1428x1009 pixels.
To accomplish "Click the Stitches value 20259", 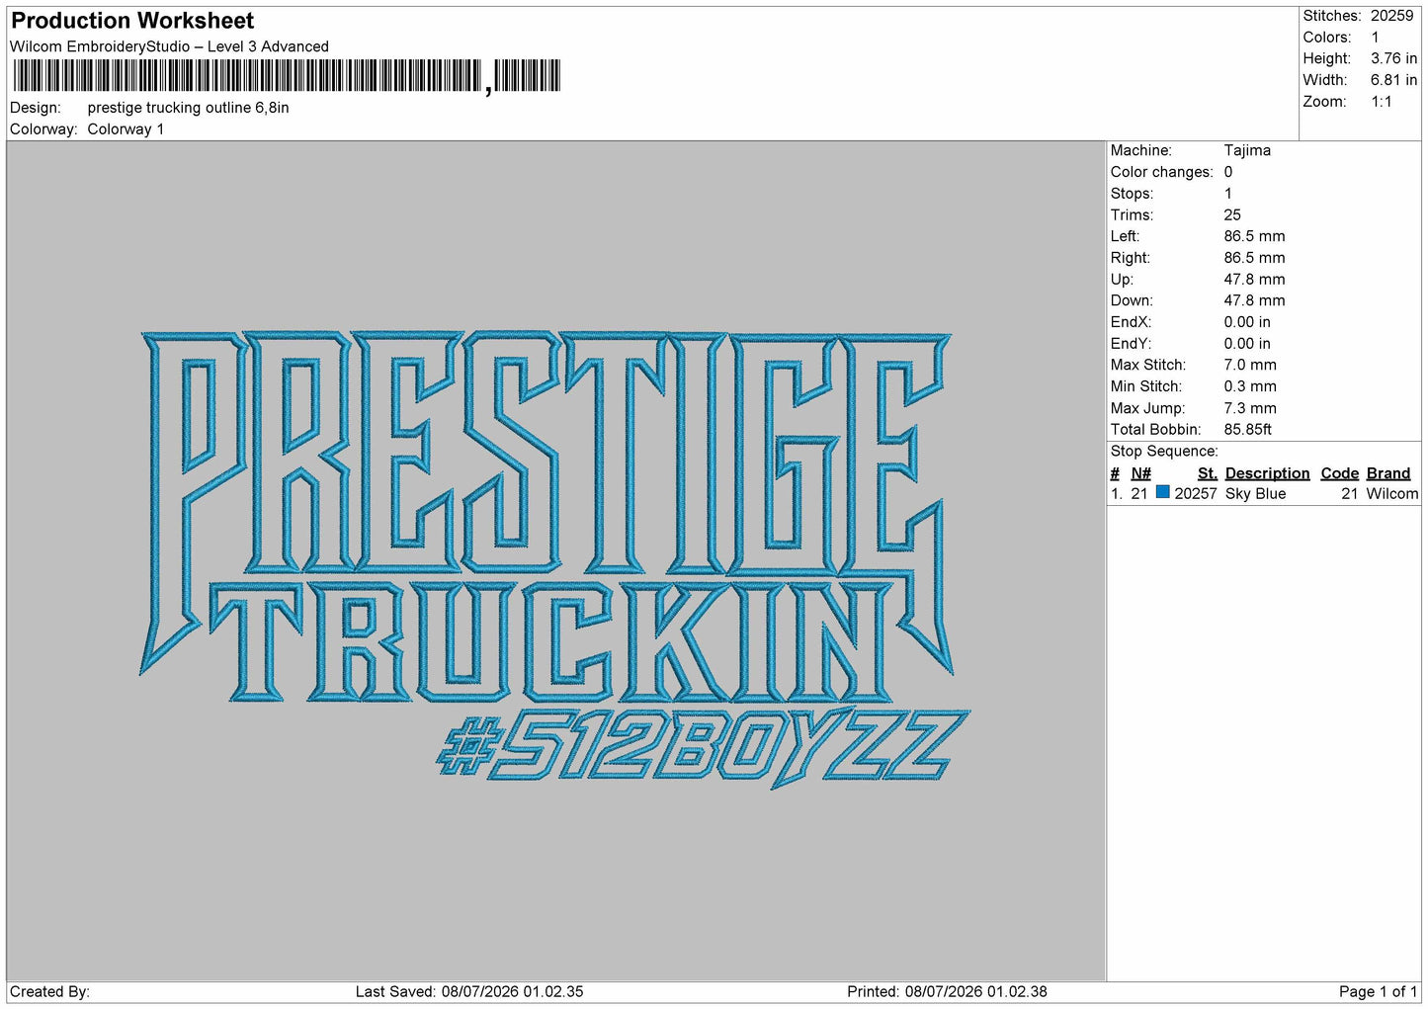I will [1391, 16].
